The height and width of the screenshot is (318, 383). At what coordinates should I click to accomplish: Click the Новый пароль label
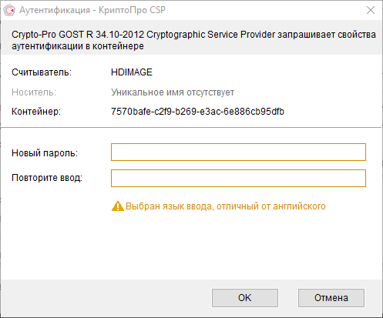tap(45, 153)
